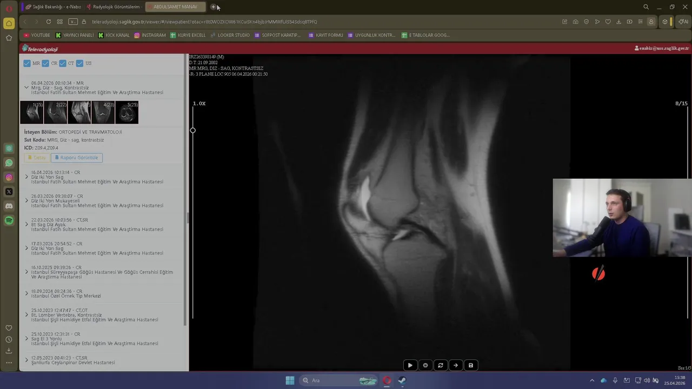
Task: Expand the 22.03.2026 Bt Sağ Diz Ayak study
Action: tap(26, 224)
